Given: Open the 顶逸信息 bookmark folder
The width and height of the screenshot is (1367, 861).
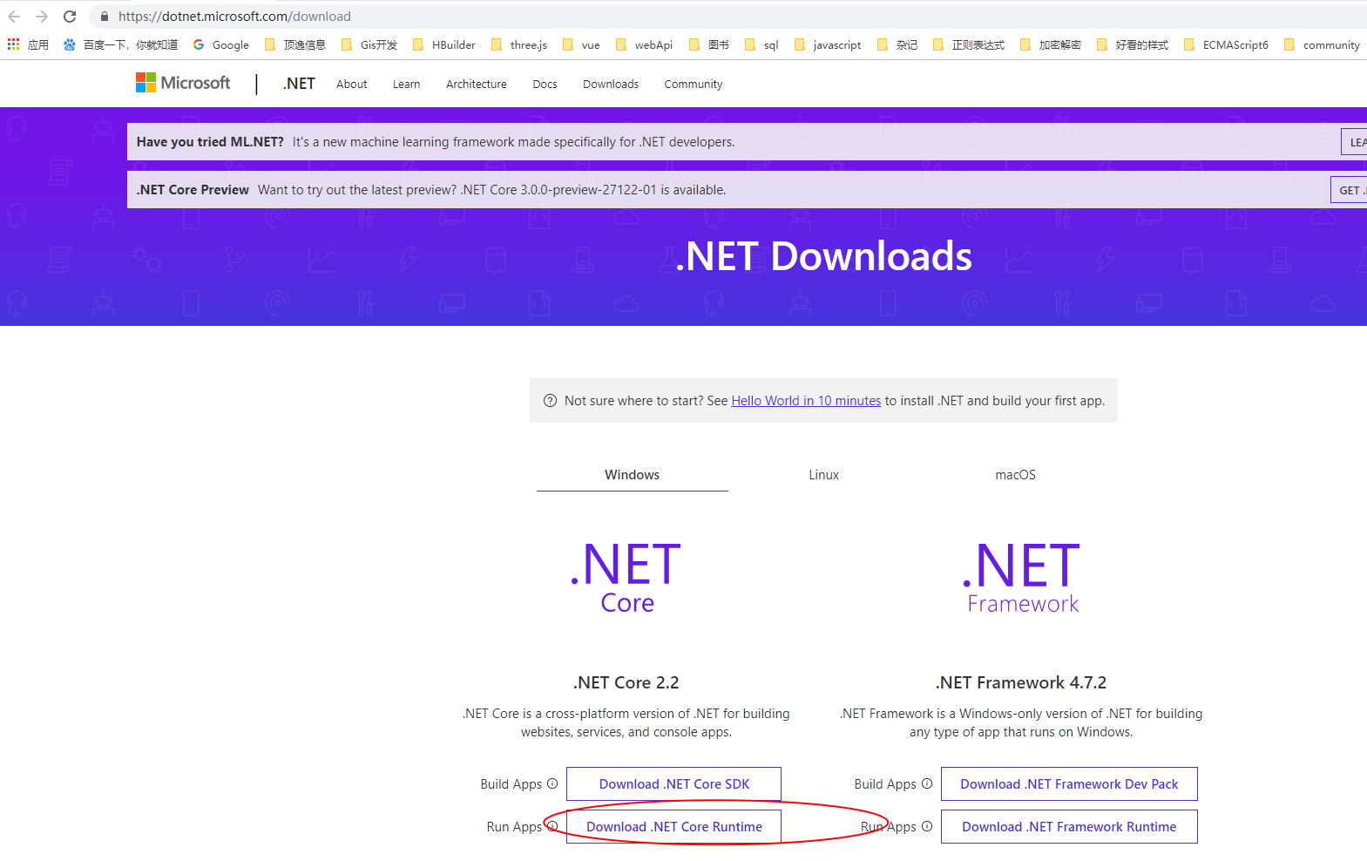Looking at the screenshot, I should tap(295, 44).
